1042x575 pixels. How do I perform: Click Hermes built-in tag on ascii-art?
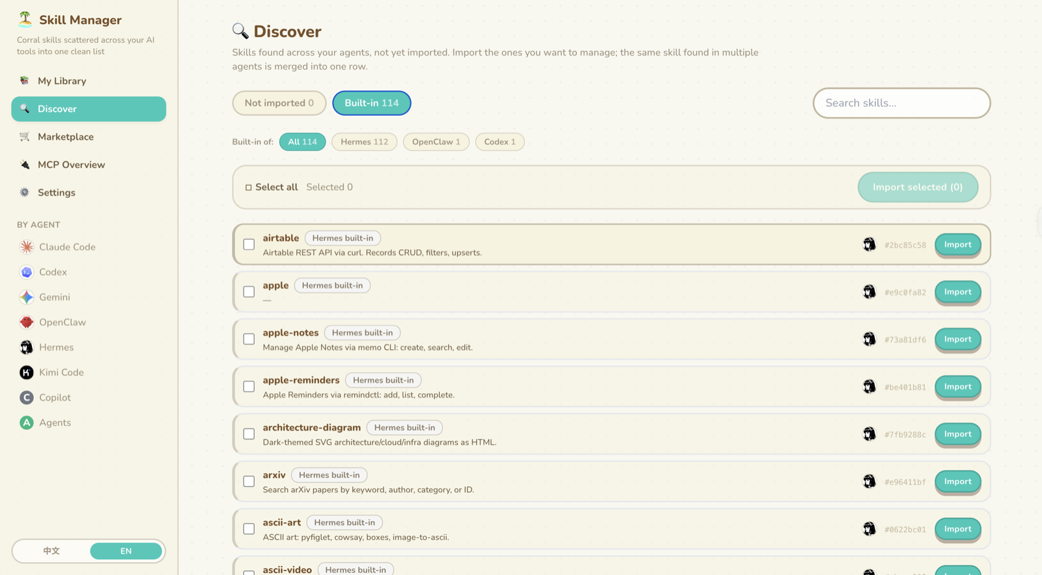click(345, 522)
